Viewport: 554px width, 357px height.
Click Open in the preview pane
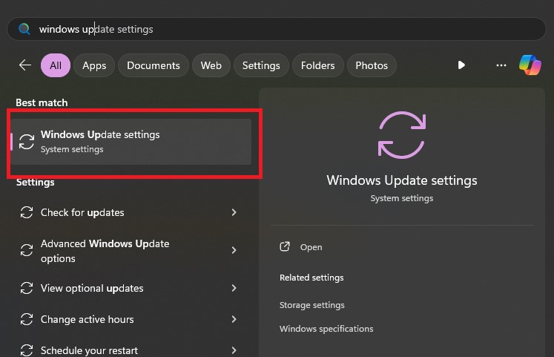(x=311, y=247)
